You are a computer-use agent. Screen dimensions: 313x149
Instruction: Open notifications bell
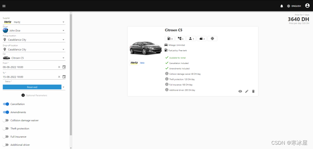(x=282, y=6)
